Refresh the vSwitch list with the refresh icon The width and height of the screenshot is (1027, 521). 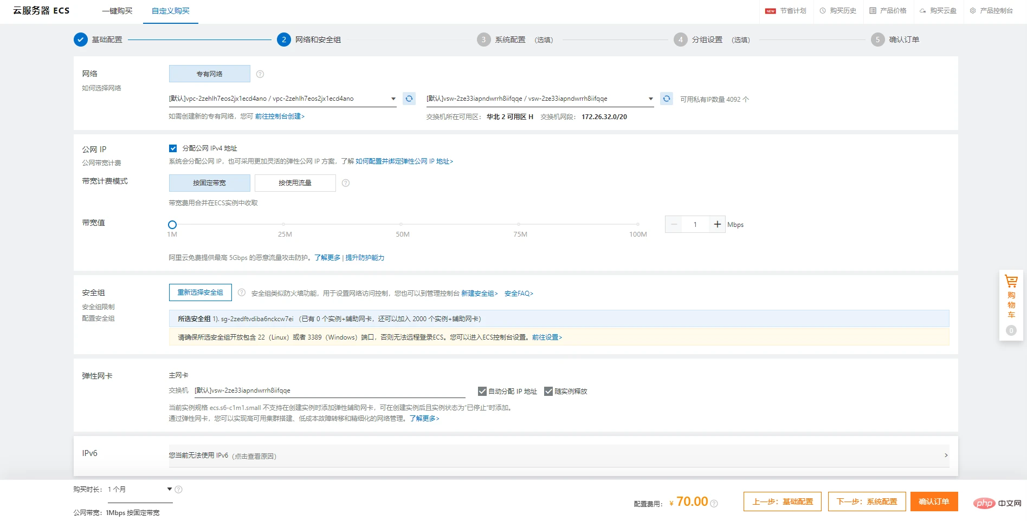pyautogui.click(x=667, y=99)
